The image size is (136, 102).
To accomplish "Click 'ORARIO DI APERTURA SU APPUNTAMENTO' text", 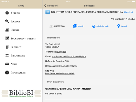I will [68, 89].
